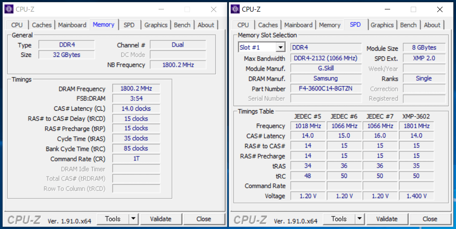The image size is (456, 229).
Task: Click JEDEC #6 tRAS value 36
Action: coord(344,166)
